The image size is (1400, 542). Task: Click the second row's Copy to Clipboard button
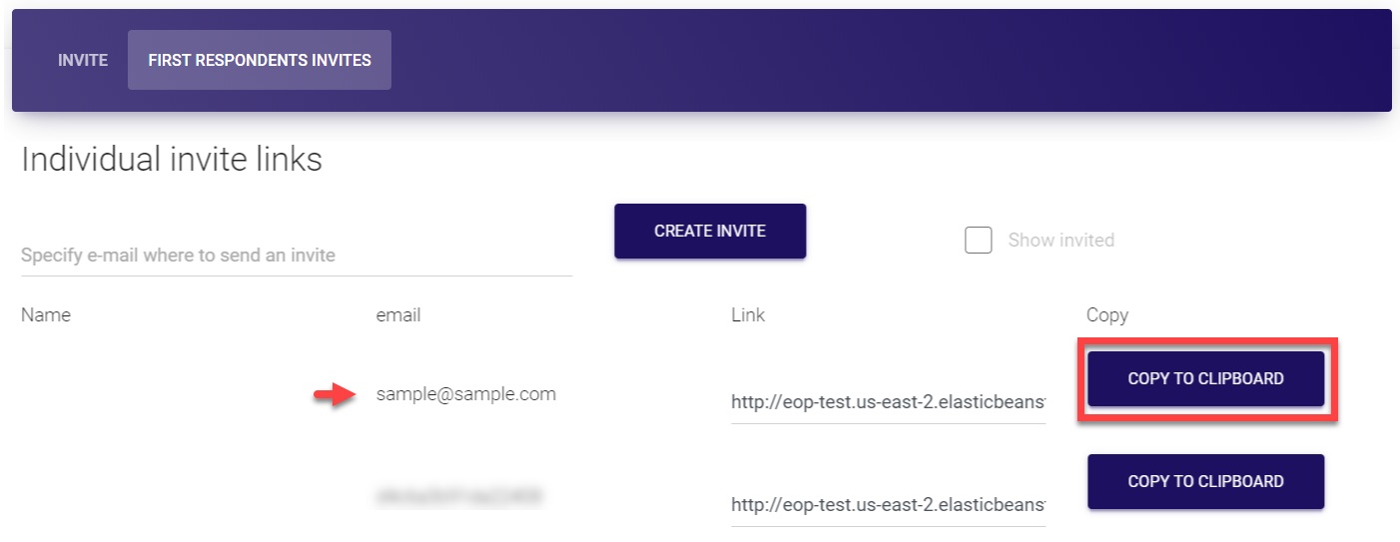click(1205, 481)
